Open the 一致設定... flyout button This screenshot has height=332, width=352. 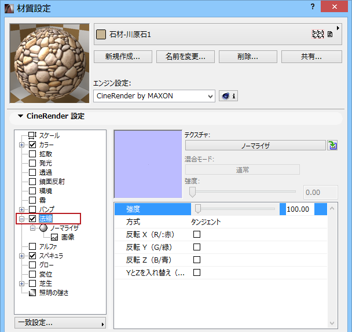pos(60,323)
